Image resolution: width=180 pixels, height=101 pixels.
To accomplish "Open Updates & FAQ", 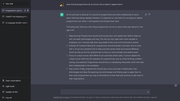I will 11,92.
